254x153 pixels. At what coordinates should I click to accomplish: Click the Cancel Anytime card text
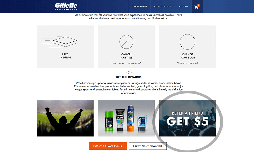pos(126,56)
